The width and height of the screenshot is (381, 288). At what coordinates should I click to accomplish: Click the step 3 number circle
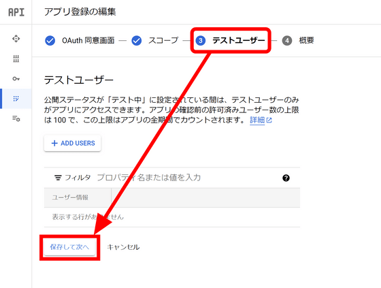[x=201, y=40]
